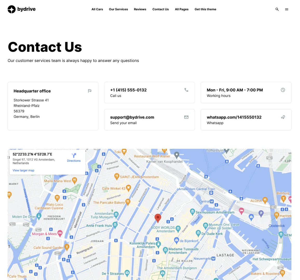Click the map coordinates 52°22'33.2"N text
Viewport: 300px width, 280px height.
coord(32,154)
